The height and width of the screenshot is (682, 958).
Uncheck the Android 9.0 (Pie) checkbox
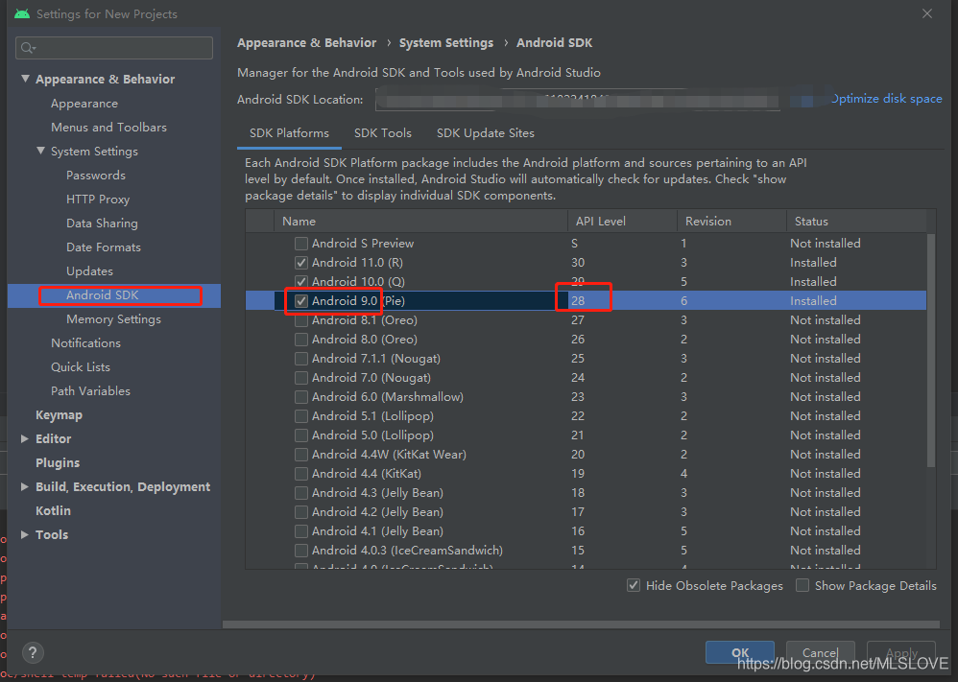[x=301, y=301]
